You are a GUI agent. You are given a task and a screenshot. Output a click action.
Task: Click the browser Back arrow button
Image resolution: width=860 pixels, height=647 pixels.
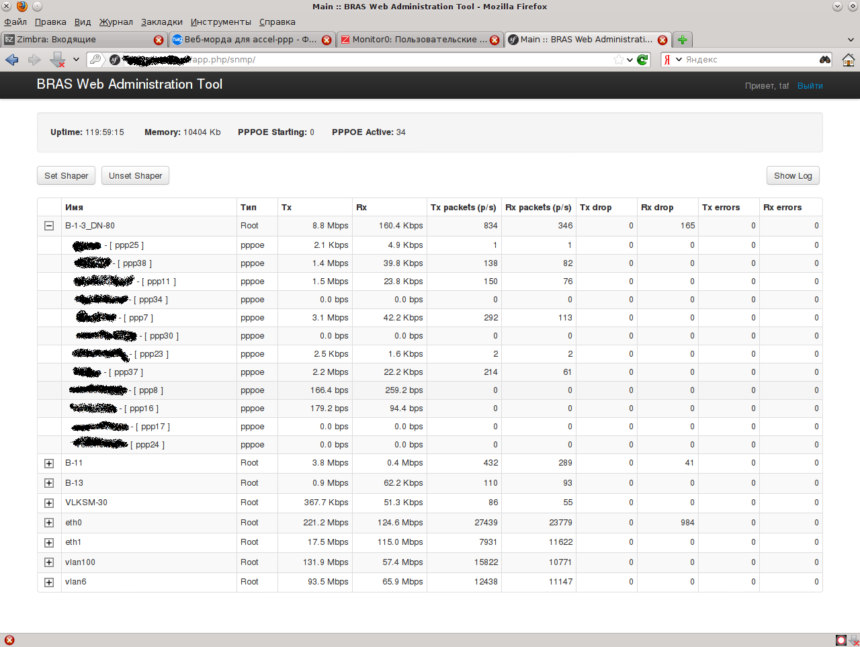coord(12,60)
